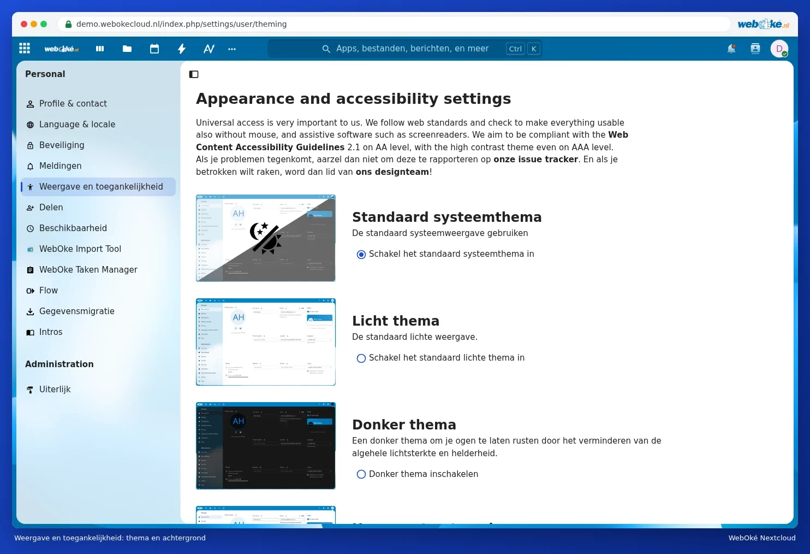Expand the more apps ellipsis menu
This screenshot has width=810, height=554.
[232, 49]
